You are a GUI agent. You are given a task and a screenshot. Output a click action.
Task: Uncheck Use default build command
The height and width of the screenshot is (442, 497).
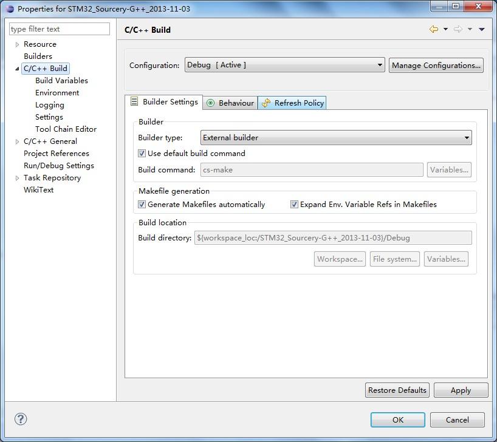coord(142,154)
